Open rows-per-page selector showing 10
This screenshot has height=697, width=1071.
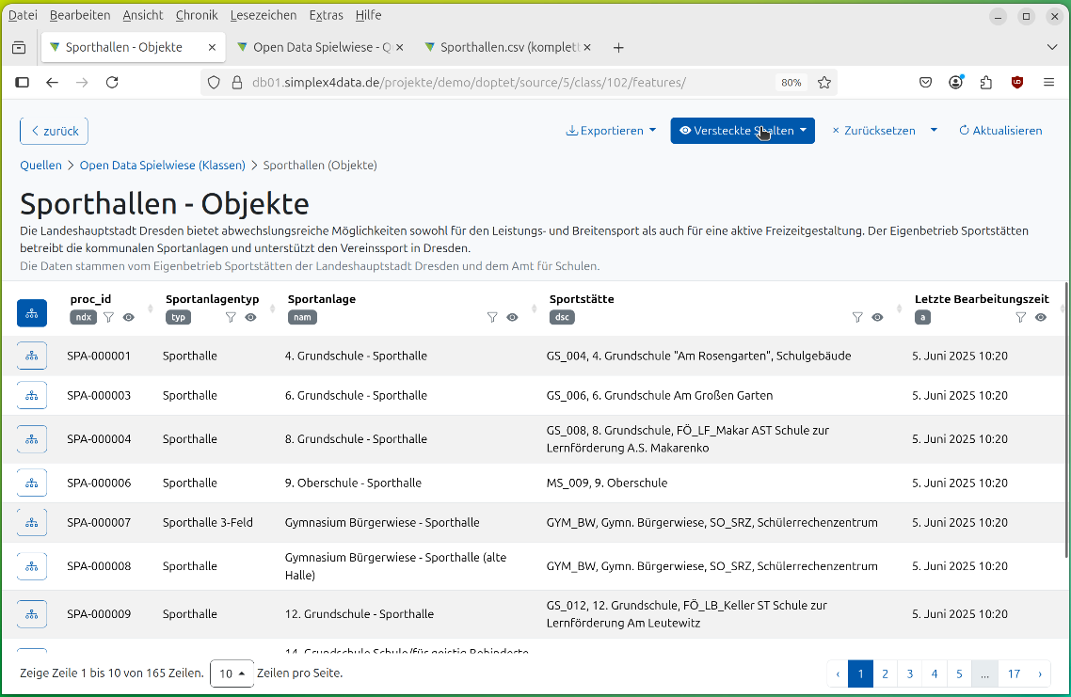232,673
